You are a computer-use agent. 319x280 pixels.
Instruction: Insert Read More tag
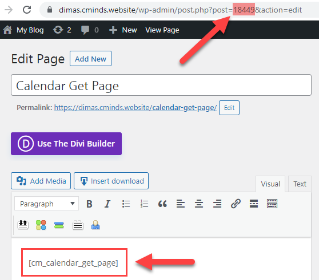(x=254, y=204)
